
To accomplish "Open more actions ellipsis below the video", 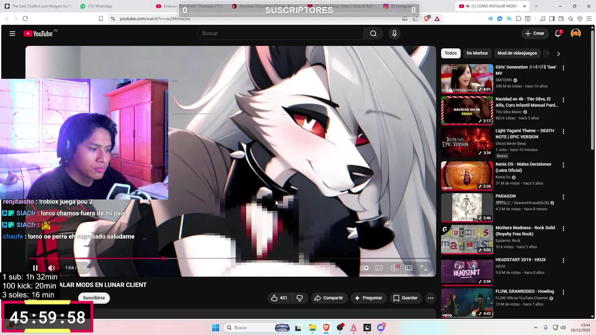I will point(431,298).
